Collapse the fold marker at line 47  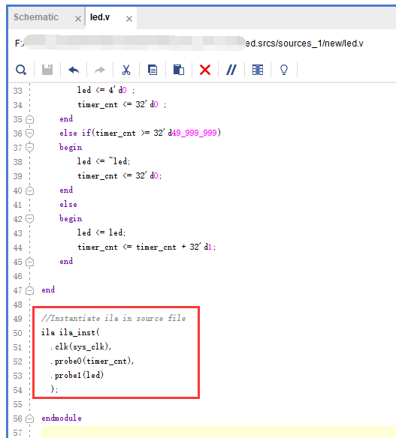(x=29, y=291)
